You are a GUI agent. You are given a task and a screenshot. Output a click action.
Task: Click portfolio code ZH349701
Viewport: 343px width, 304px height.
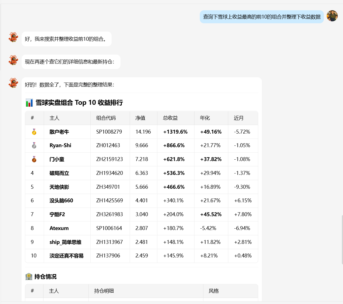[108, 187]
